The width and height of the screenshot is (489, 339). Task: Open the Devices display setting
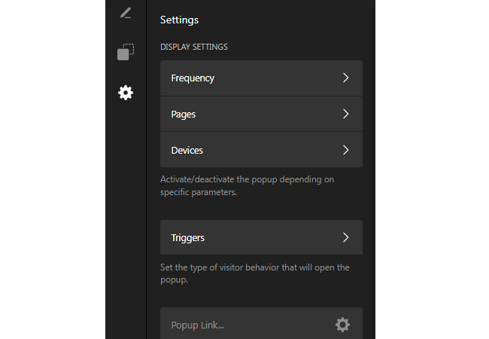[x=261, y=150]
